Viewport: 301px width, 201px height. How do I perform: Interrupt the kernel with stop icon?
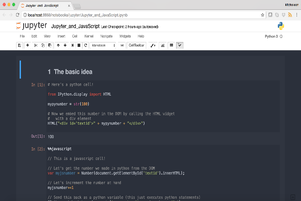click(79, 45)
